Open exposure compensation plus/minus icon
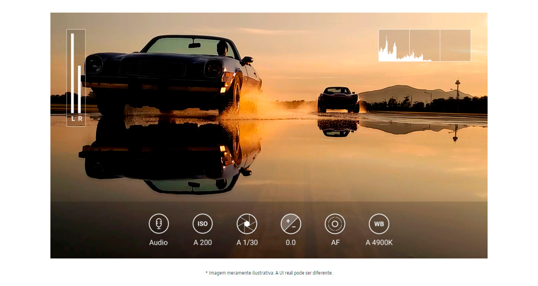Screen dimensions: 538x286 pos(291,224)
